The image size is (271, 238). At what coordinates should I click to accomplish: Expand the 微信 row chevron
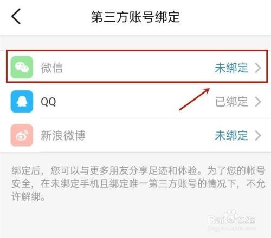pyautogui.click(x=258, y=68)
